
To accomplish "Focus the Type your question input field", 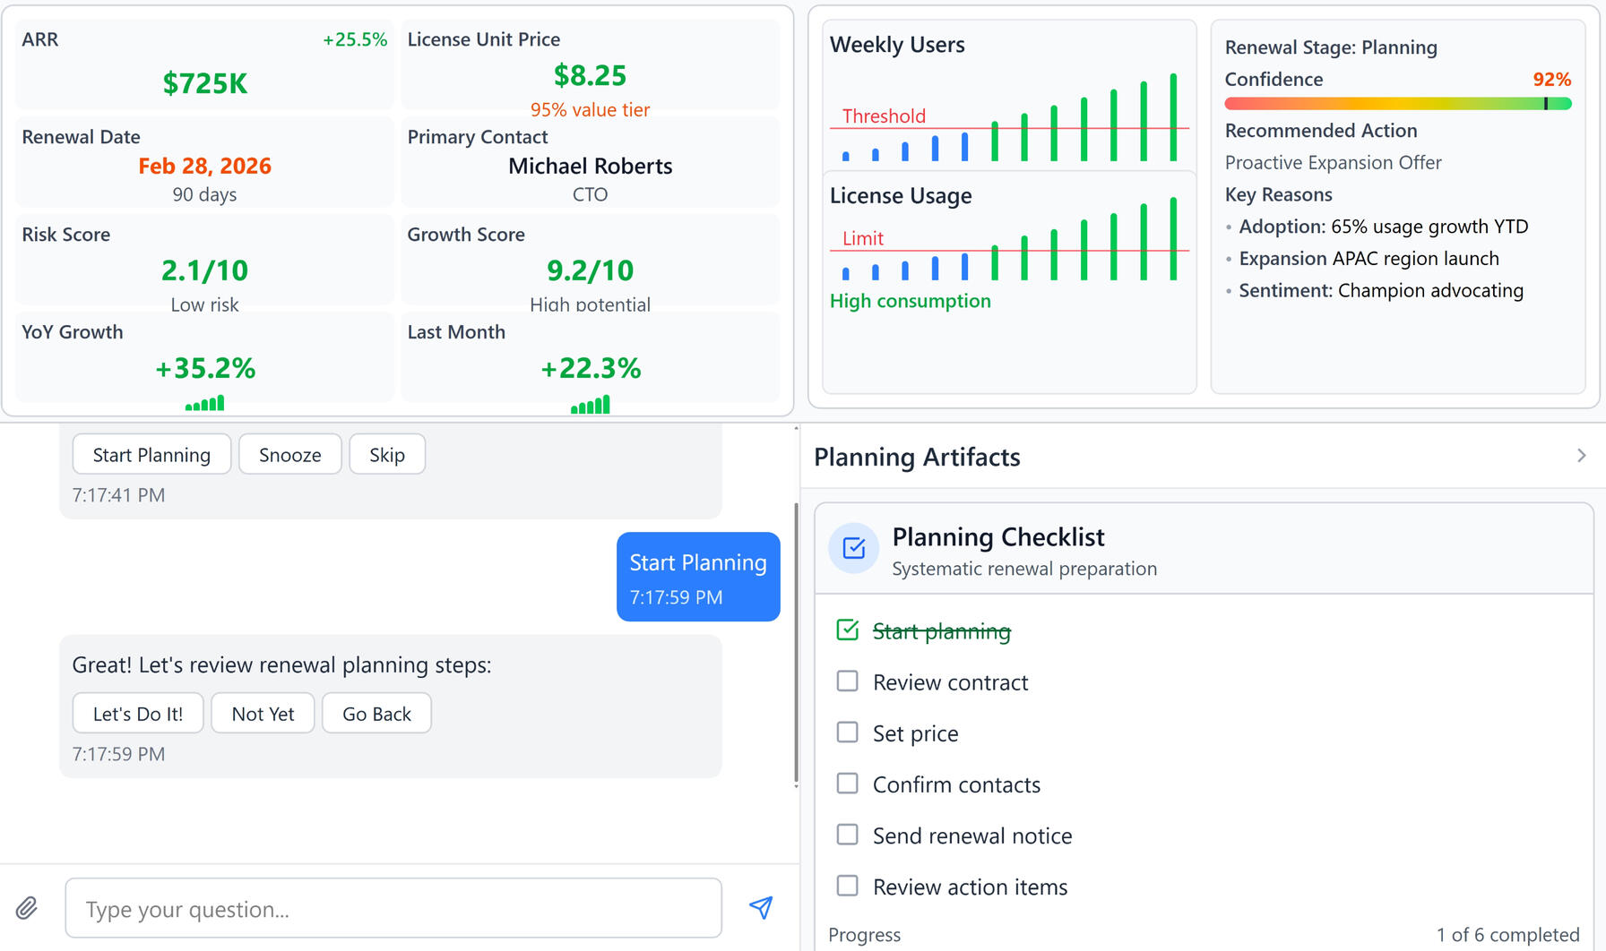I will click(x=393, y=909).
